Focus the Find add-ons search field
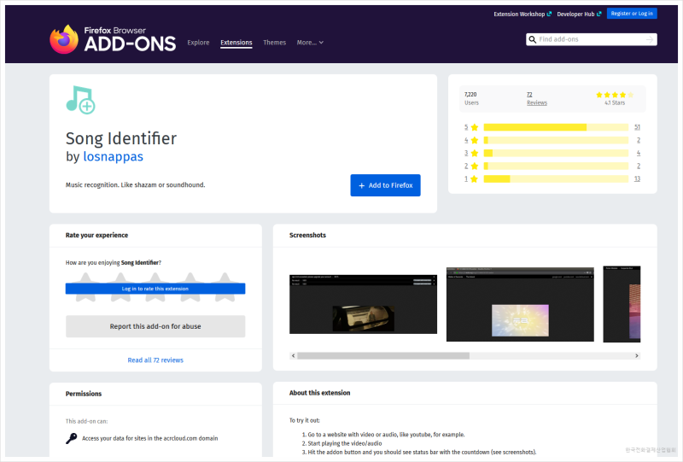683x462 pixels. click(x=591, y=39)
